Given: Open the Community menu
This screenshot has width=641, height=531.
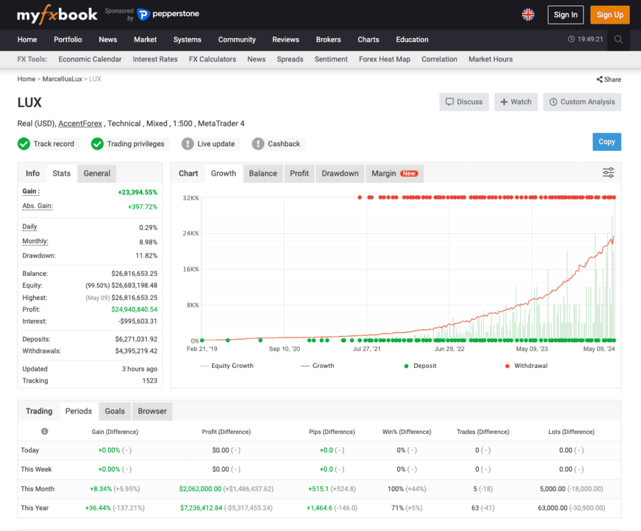Looking at the screenshot, I should pyautogui.click(x=237, y=39).
